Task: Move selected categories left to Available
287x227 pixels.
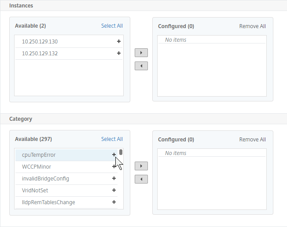Action: point(141,179)
